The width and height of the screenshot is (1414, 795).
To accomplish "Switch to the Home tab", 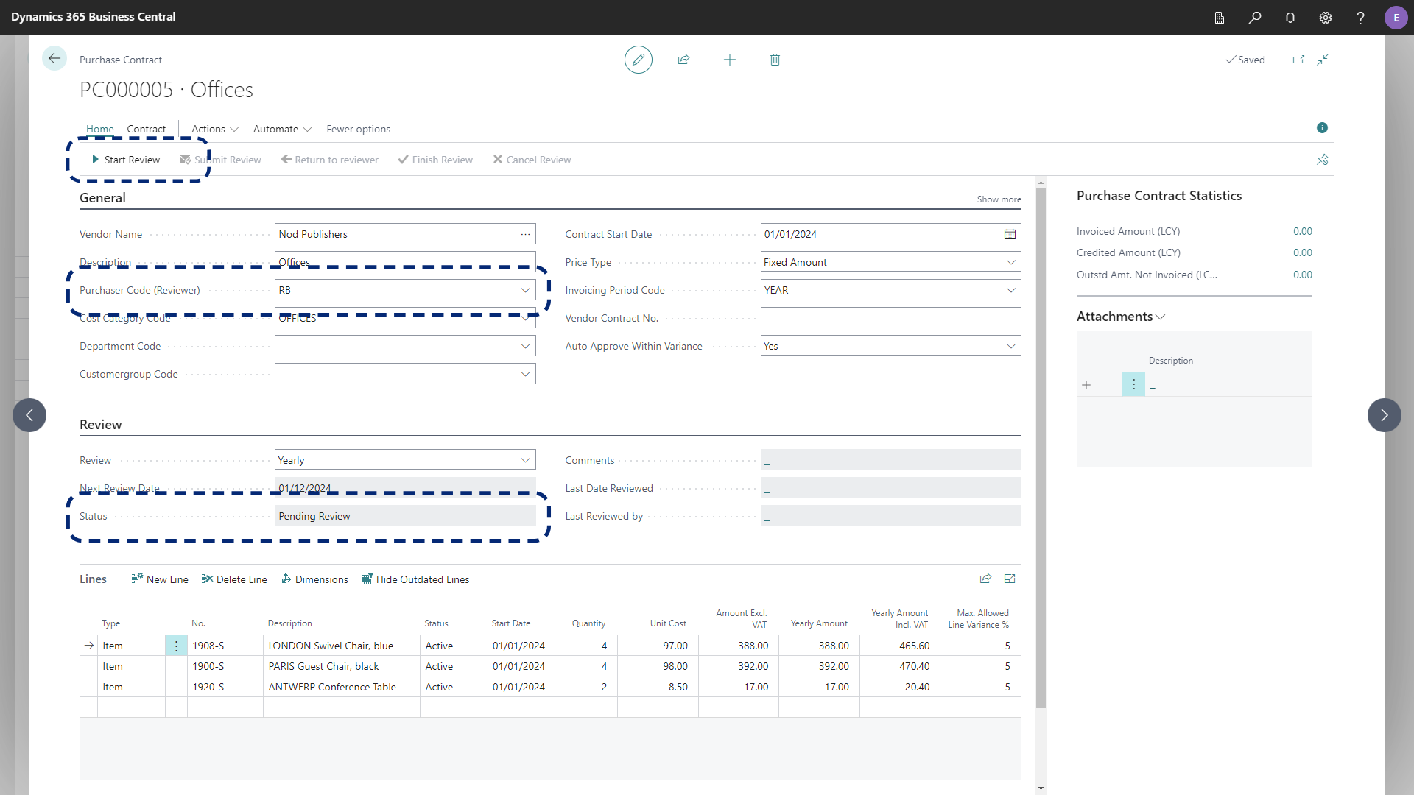I will tap(100, 129).
